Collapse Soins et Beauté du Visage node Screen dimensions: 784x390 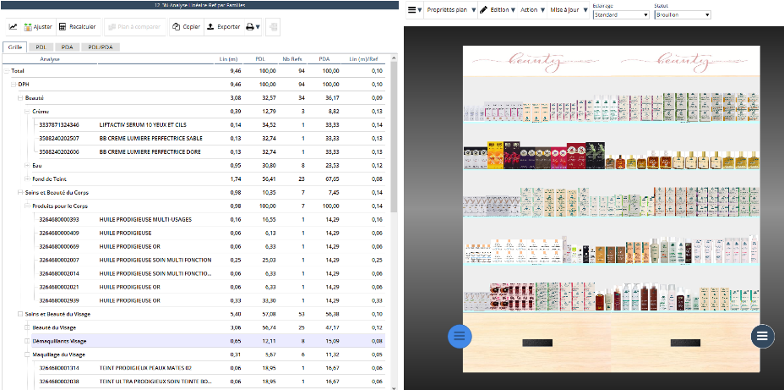pos(20,314)
